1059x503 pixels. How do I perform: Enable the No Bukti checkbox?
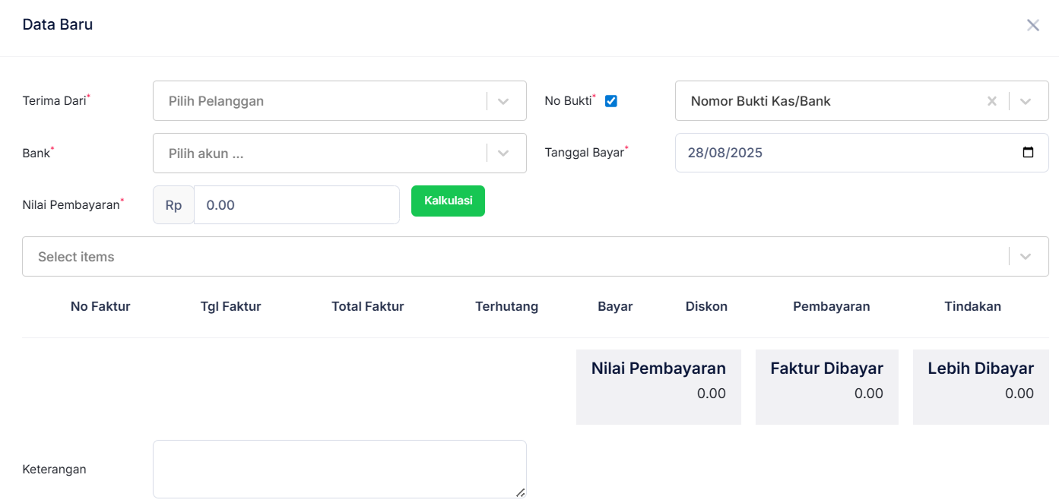point(610,100)
